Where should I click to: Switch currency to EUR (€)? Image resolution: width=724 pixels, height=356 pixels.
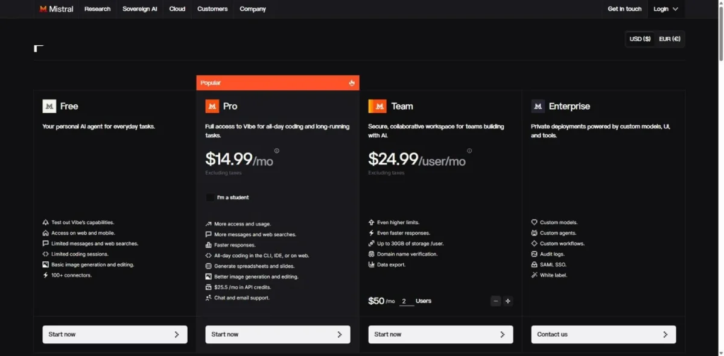(x=670, y=39)
